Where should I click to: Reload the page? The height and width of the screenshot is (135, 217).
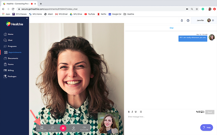click(x=13, y=9)
